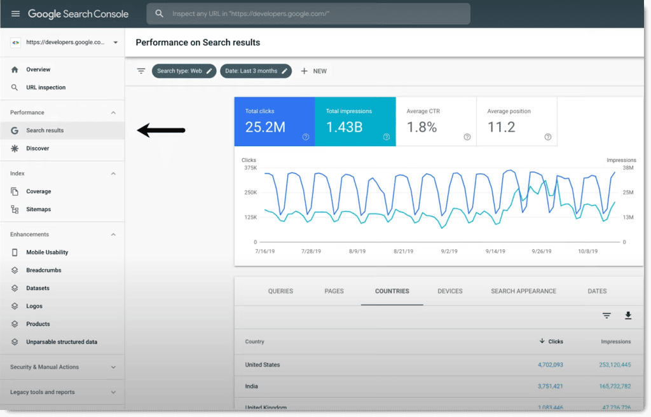
Task: Switch to the DEVICES tab
Action: (450, 291)
